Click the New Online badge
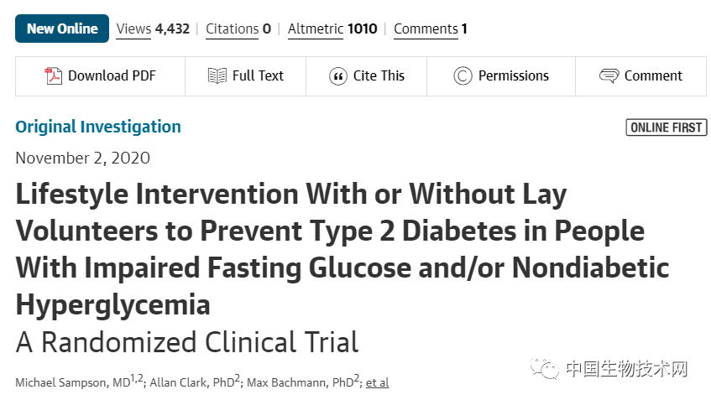 pos(62,29)
